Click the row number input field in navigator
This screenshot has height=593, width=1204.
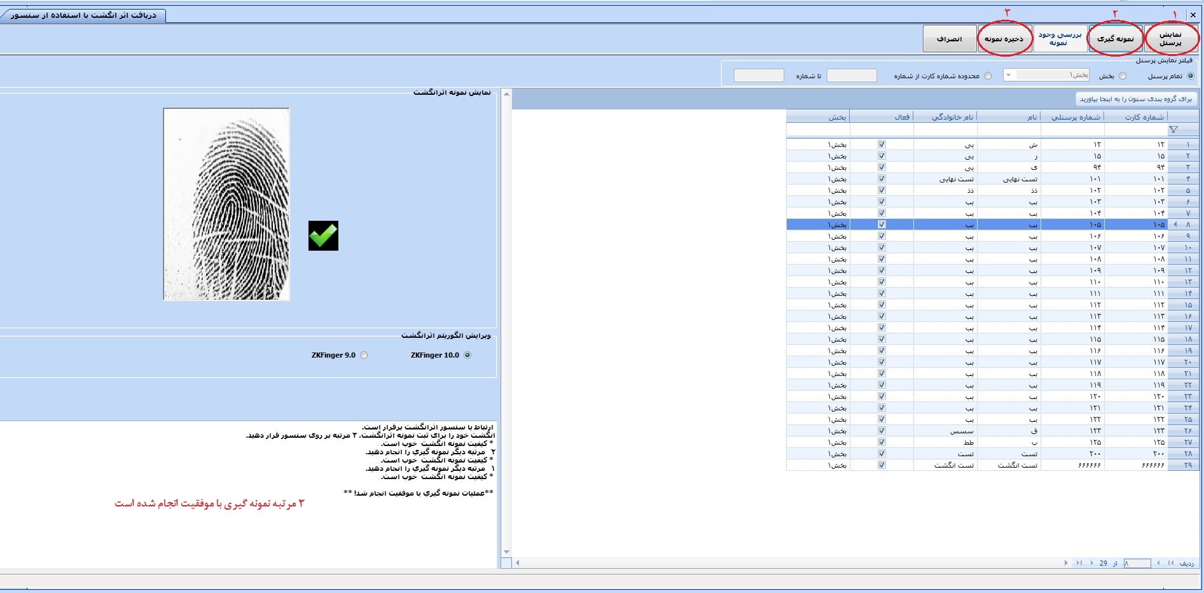(x=1137, y=563)
